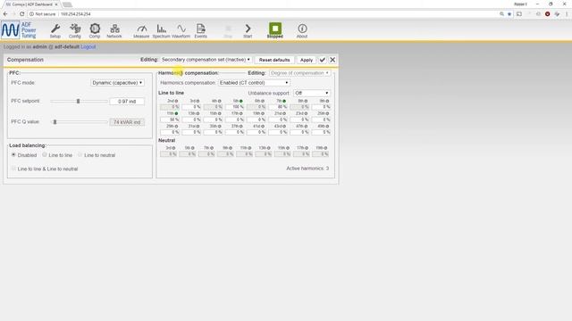The image size is (572, 321).
Task: Open the PFC mode dropdown
Action: [x=117, y=83]
